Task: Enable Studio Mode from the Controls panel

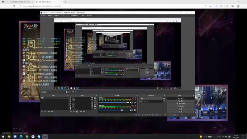Action: tap(181, 106)
